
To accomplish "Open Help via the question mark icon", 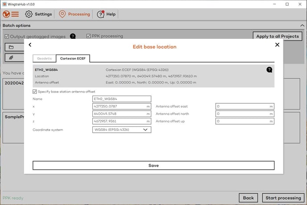I will point(100,14).
